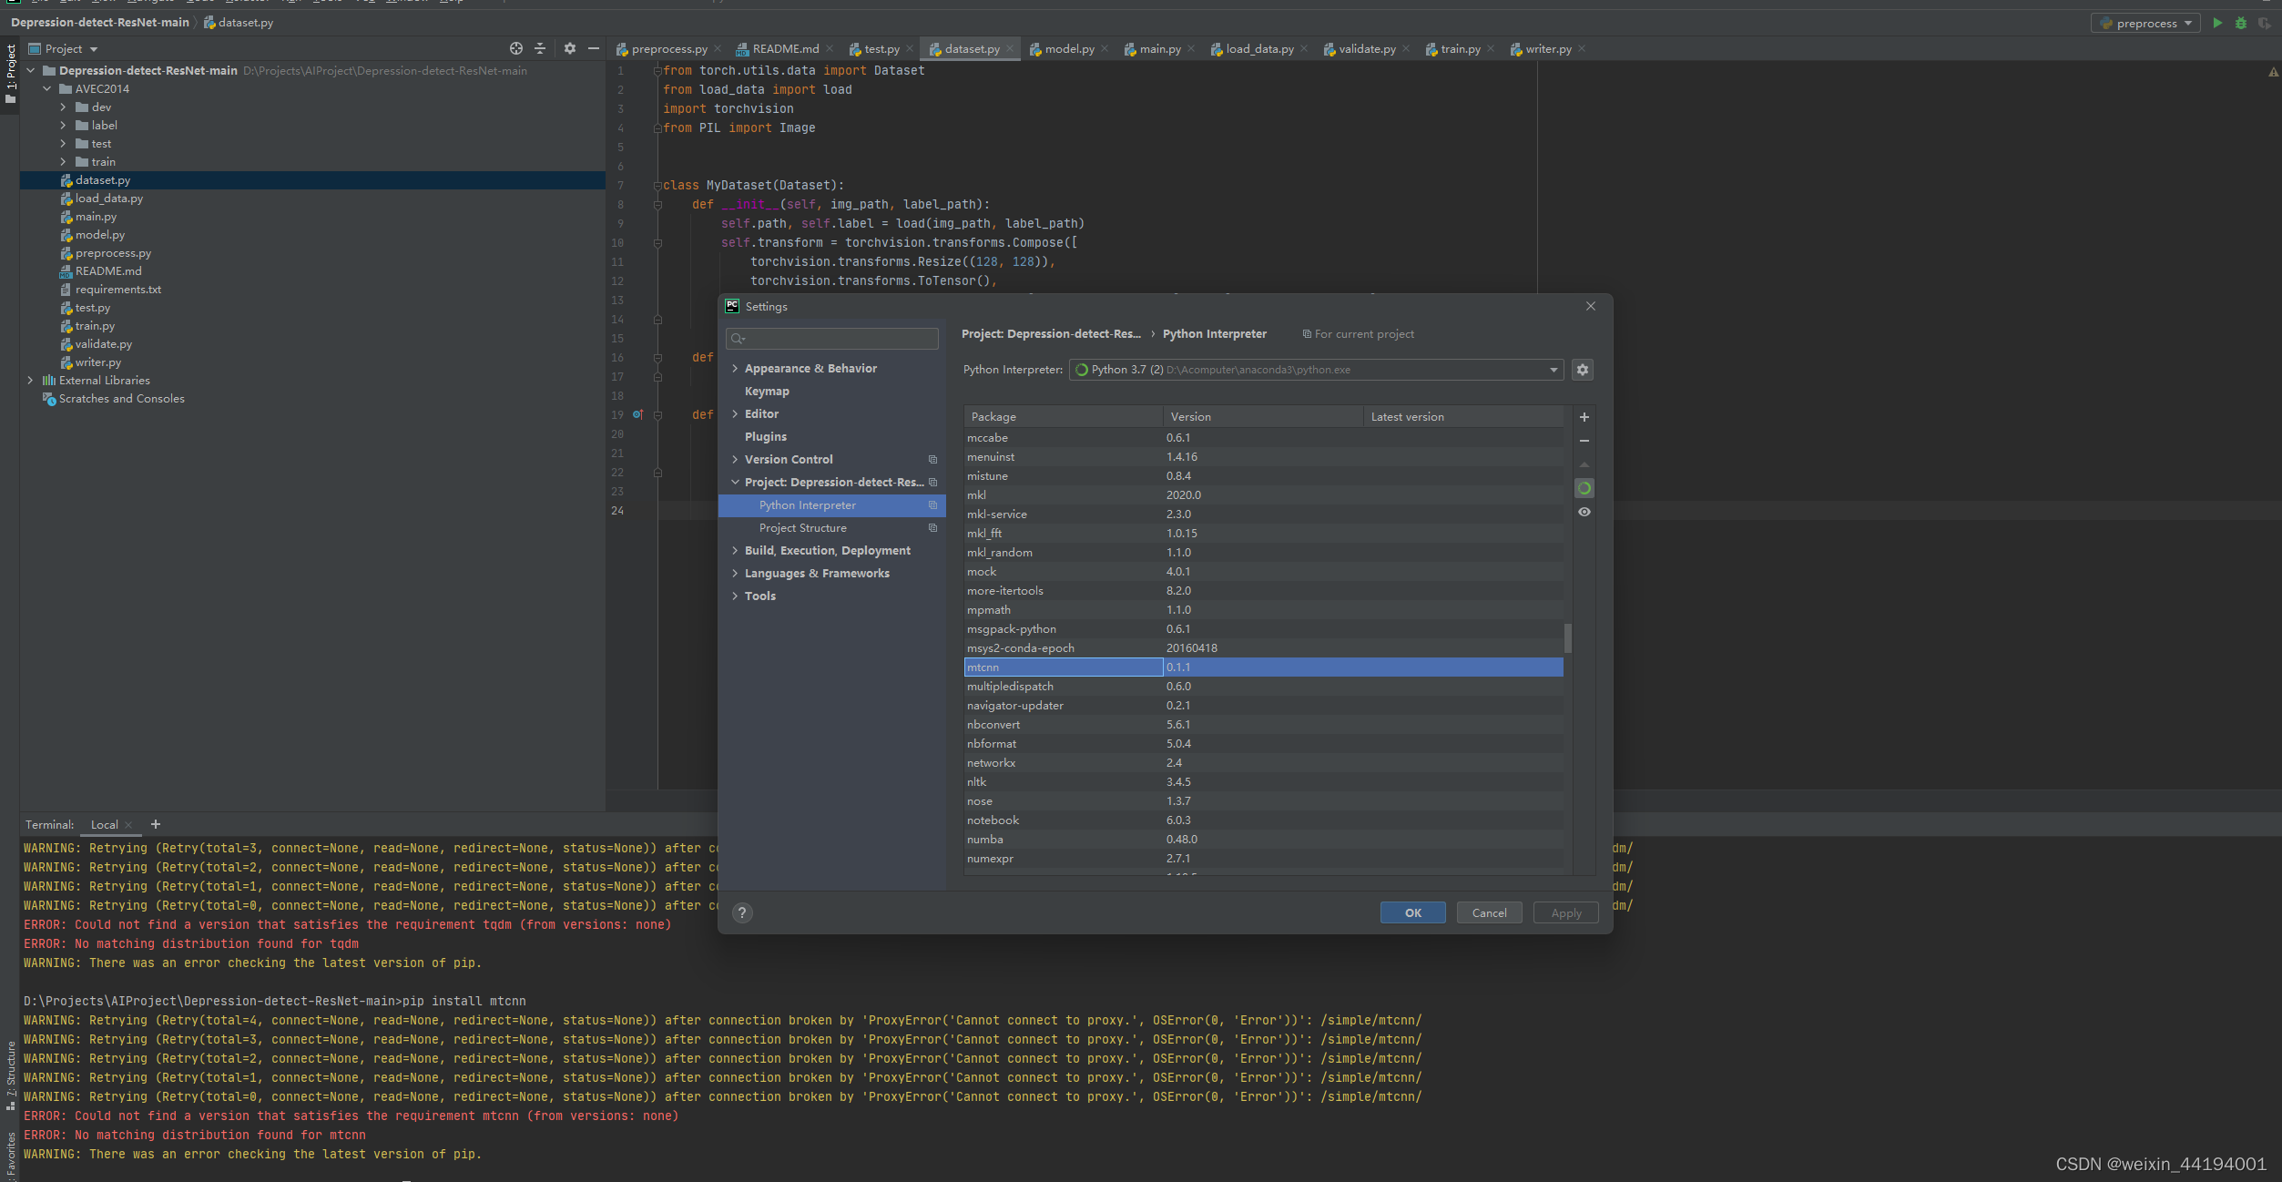Click the Package column header
Image resolution: width=2282 pixels, height=1182 pixels.
pyautogui.click(x=1063, y=417)
